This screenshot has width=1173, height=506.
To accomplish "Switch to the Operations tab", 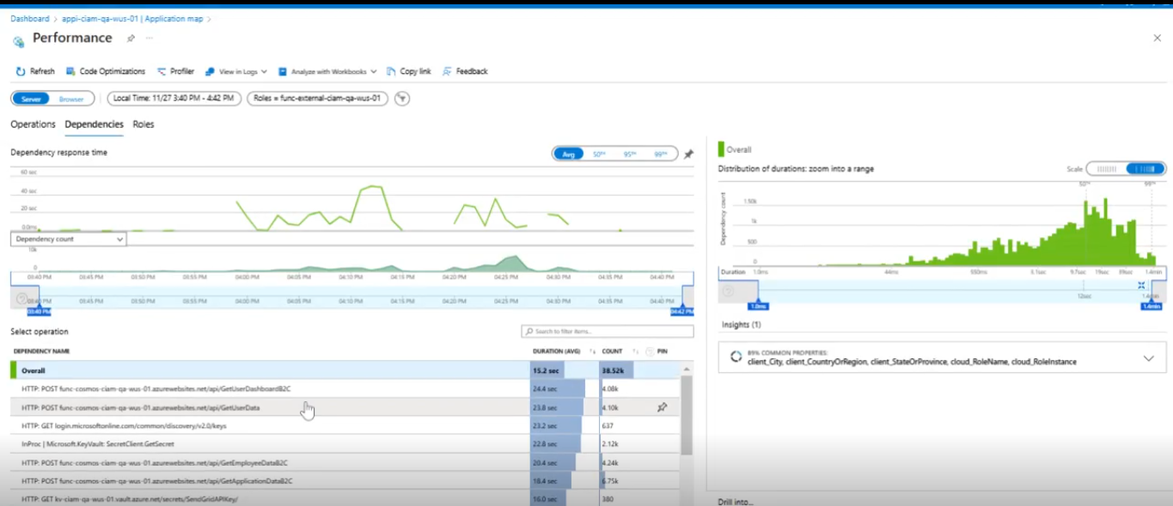I will [33, 124].
